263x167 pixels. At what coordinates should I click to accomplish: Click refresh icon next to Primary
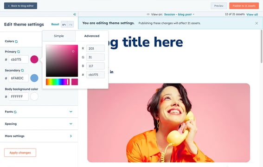(x=19, y=51)
